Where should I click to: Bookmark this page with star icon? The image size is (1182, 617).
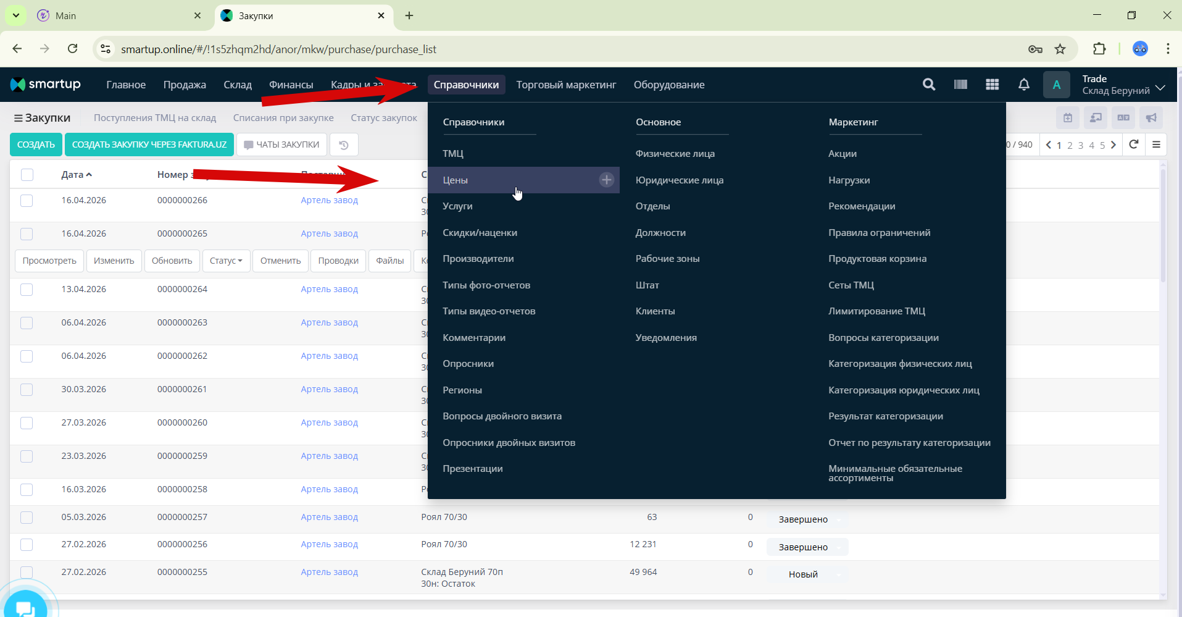pyautogui.click(x=1060, y=49)
